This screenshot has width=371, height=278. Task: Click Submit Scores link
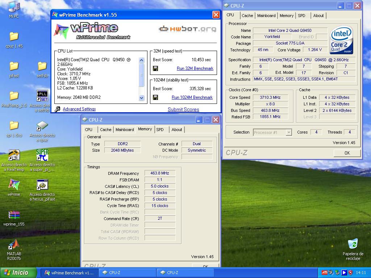(183, 109)
